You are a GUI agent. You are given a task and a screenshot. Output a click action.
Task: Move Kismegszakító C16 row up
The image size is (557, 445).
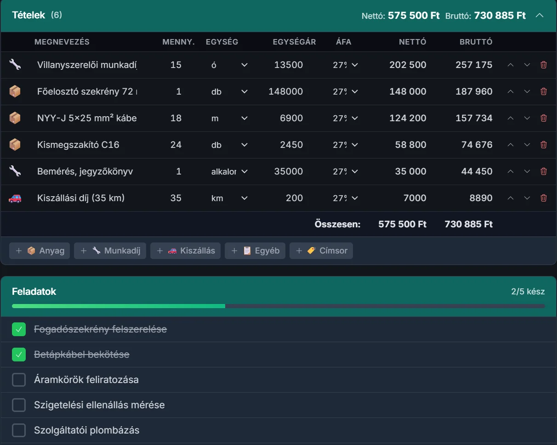click(511, 145)
